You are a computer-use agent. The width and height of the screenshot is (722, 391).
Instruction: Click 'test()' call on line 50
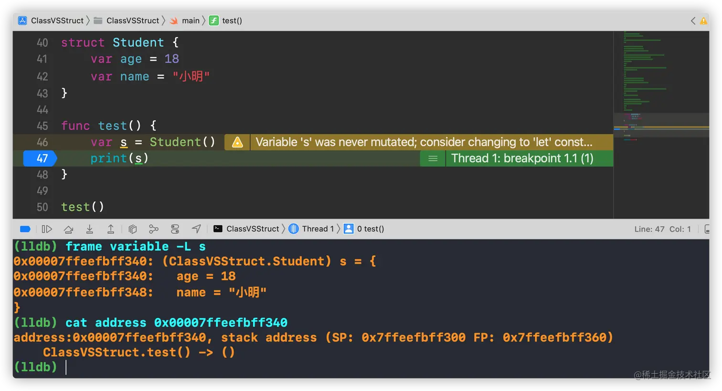coord(83,207)
